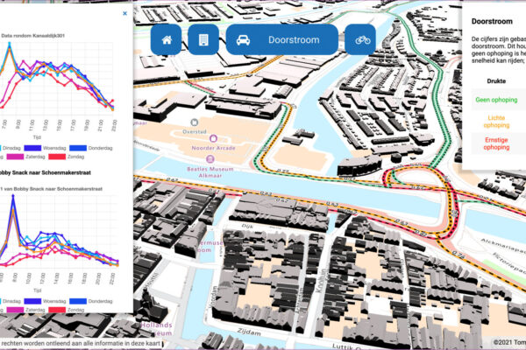Image resolution: width=526 pixels, height=350 pixels.
Task: Select the 'Geen ophoping' legend row
Action: click(x=499, y=100)
